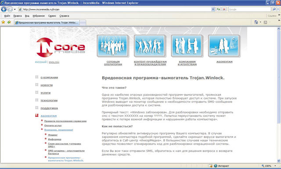Click the popup blocker status bar icon
281x169 pixels.
[x=210, y=166]
